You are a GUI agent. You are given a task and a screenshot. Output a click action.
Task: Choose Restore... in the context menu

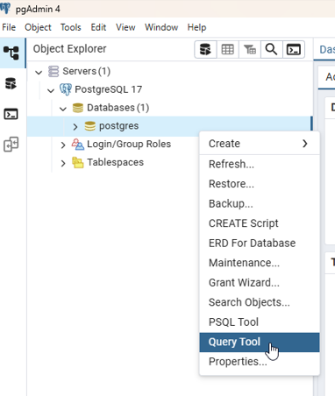click(x=260, y=184)
